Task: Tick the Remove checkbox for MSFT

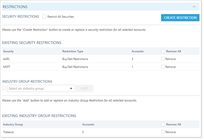Action: [163, 67]
